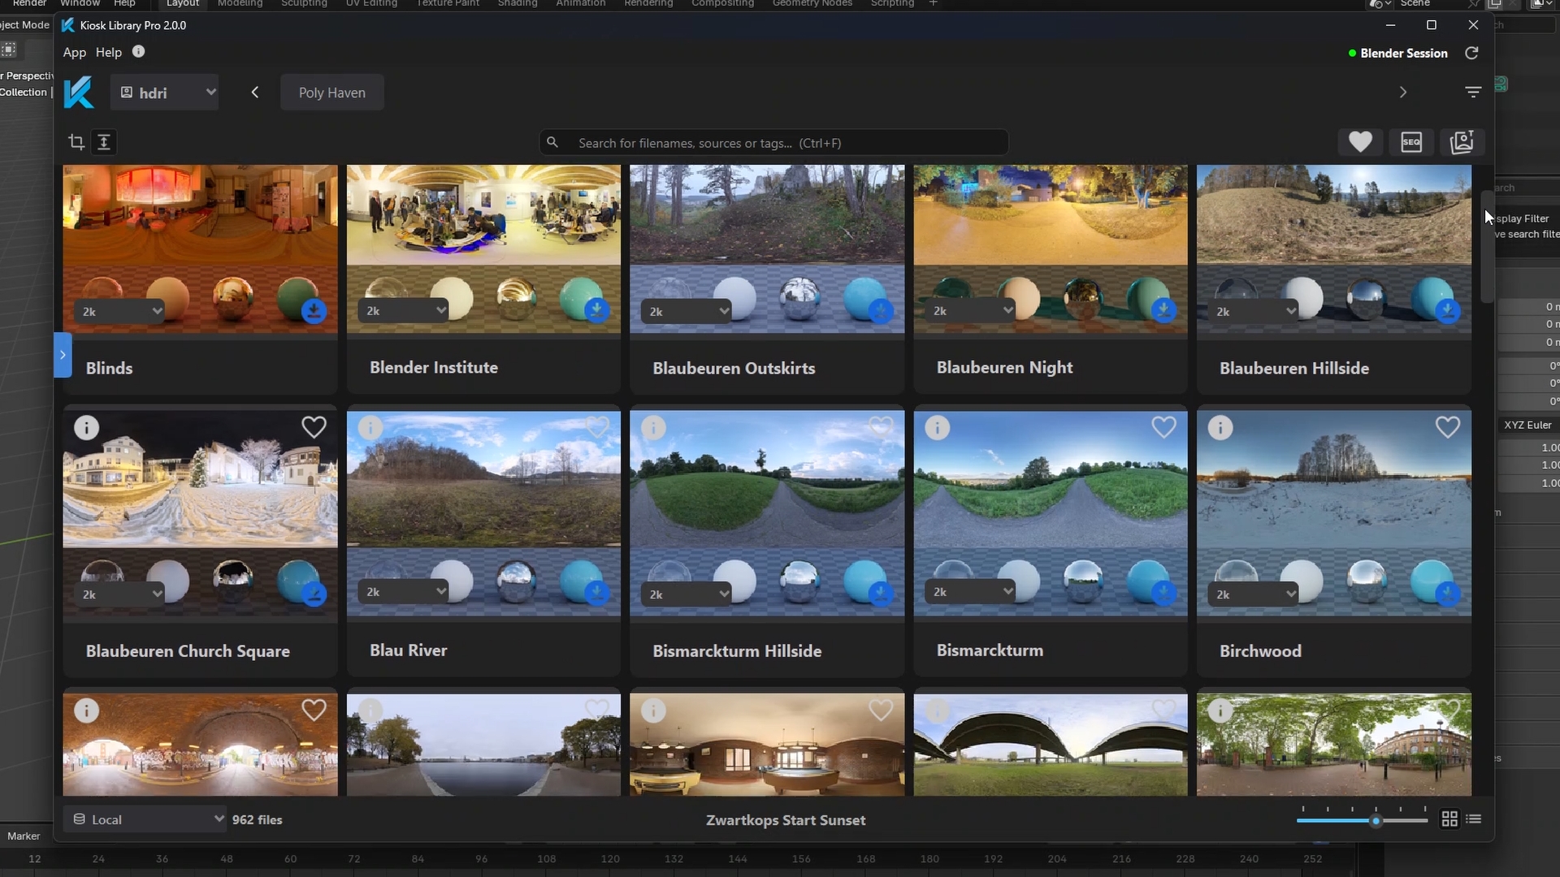Download the Blinds HDRI
The width and height of the screenshot is (1560, 877).
314,310
